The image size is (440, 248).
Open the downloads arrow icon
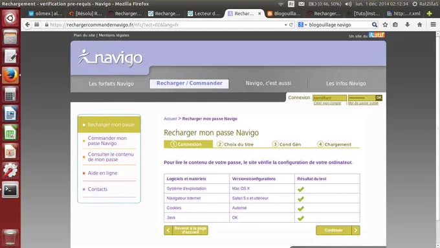pos(408,25)
